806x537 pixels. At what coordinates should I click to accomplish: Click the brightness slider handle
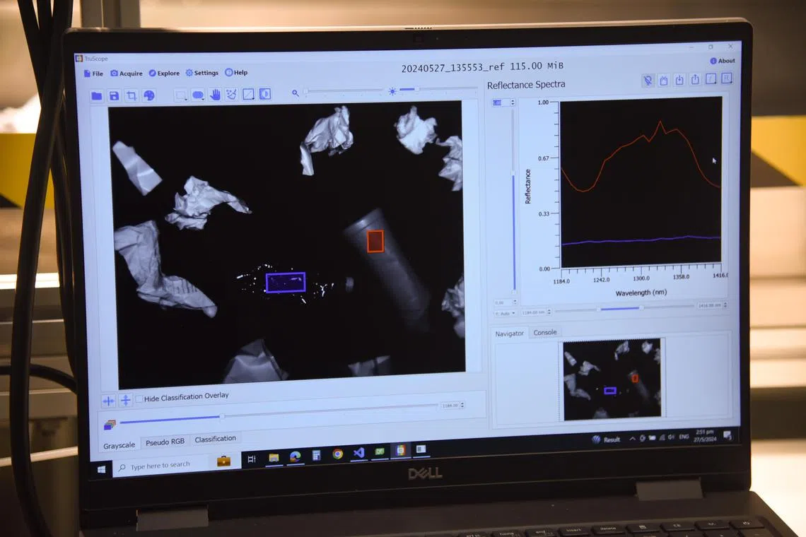tap(416, 89)
